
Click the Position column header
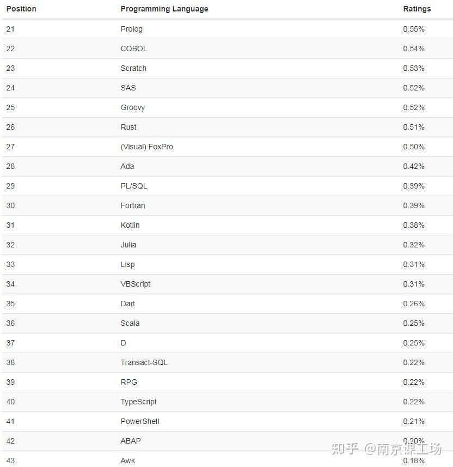tap(21, 9)
